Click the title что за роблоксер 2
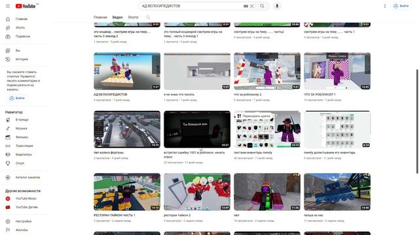419x235 pixels. pos(247,95)
